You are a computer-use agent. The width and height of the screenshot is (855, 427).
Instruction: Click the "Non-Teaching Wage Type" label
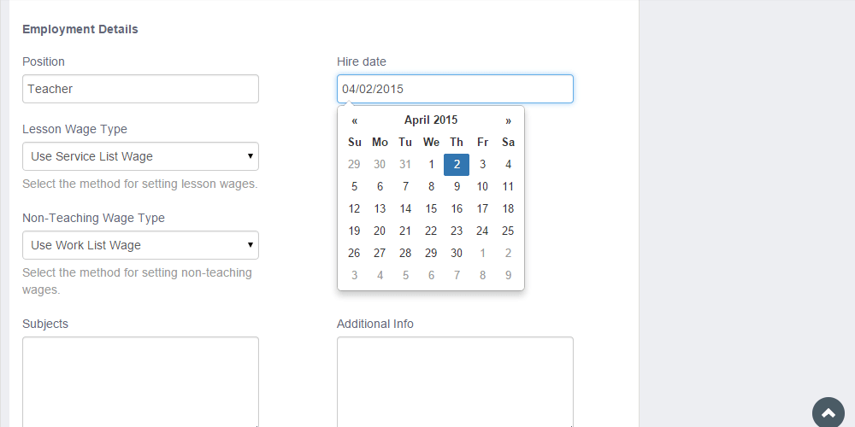(93, 218)
